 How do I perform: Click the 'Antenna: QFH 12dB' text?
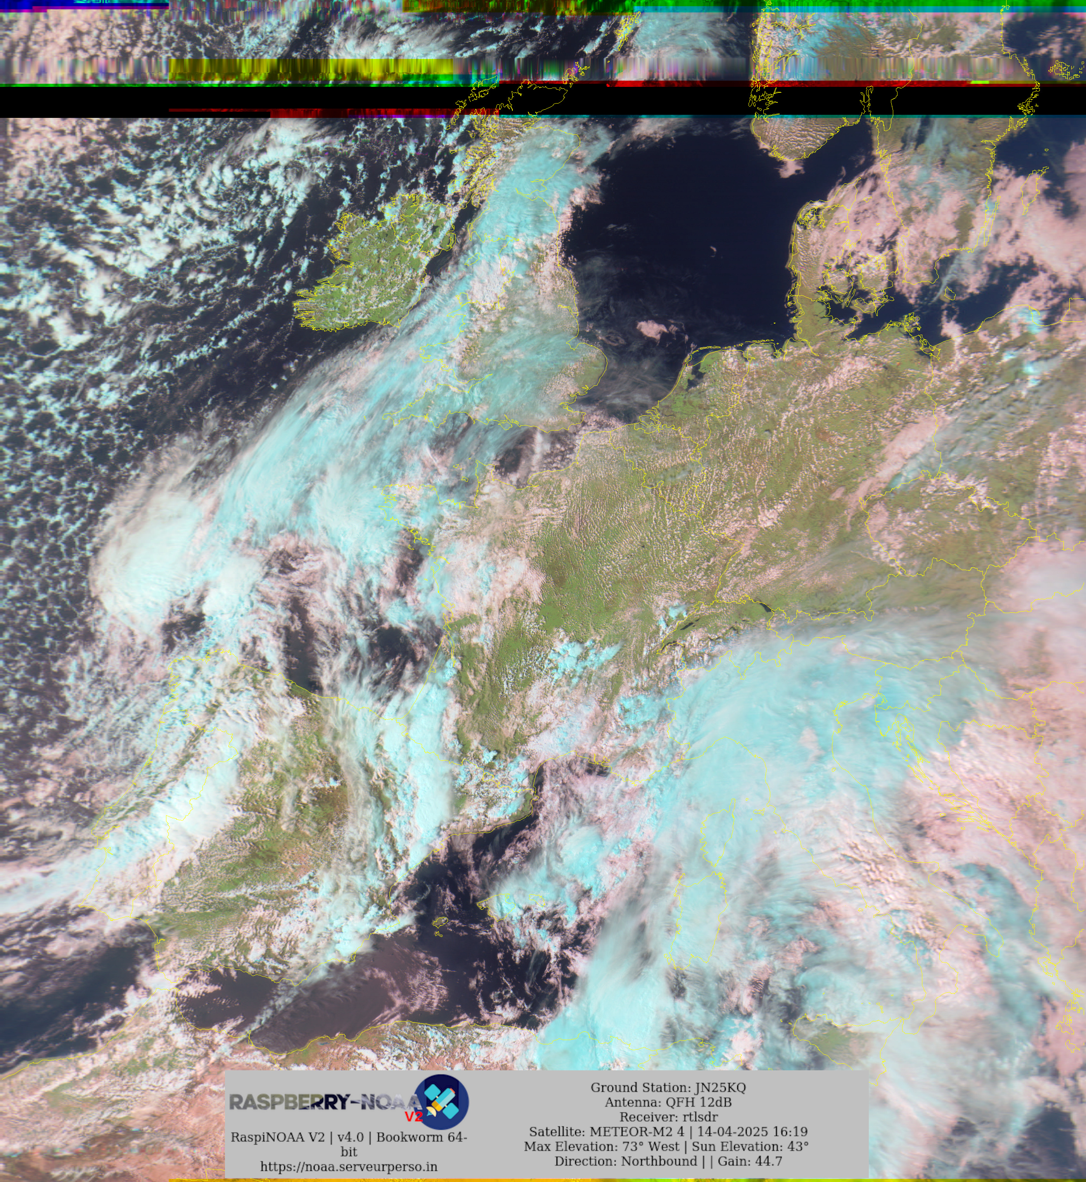point(668,1102)
